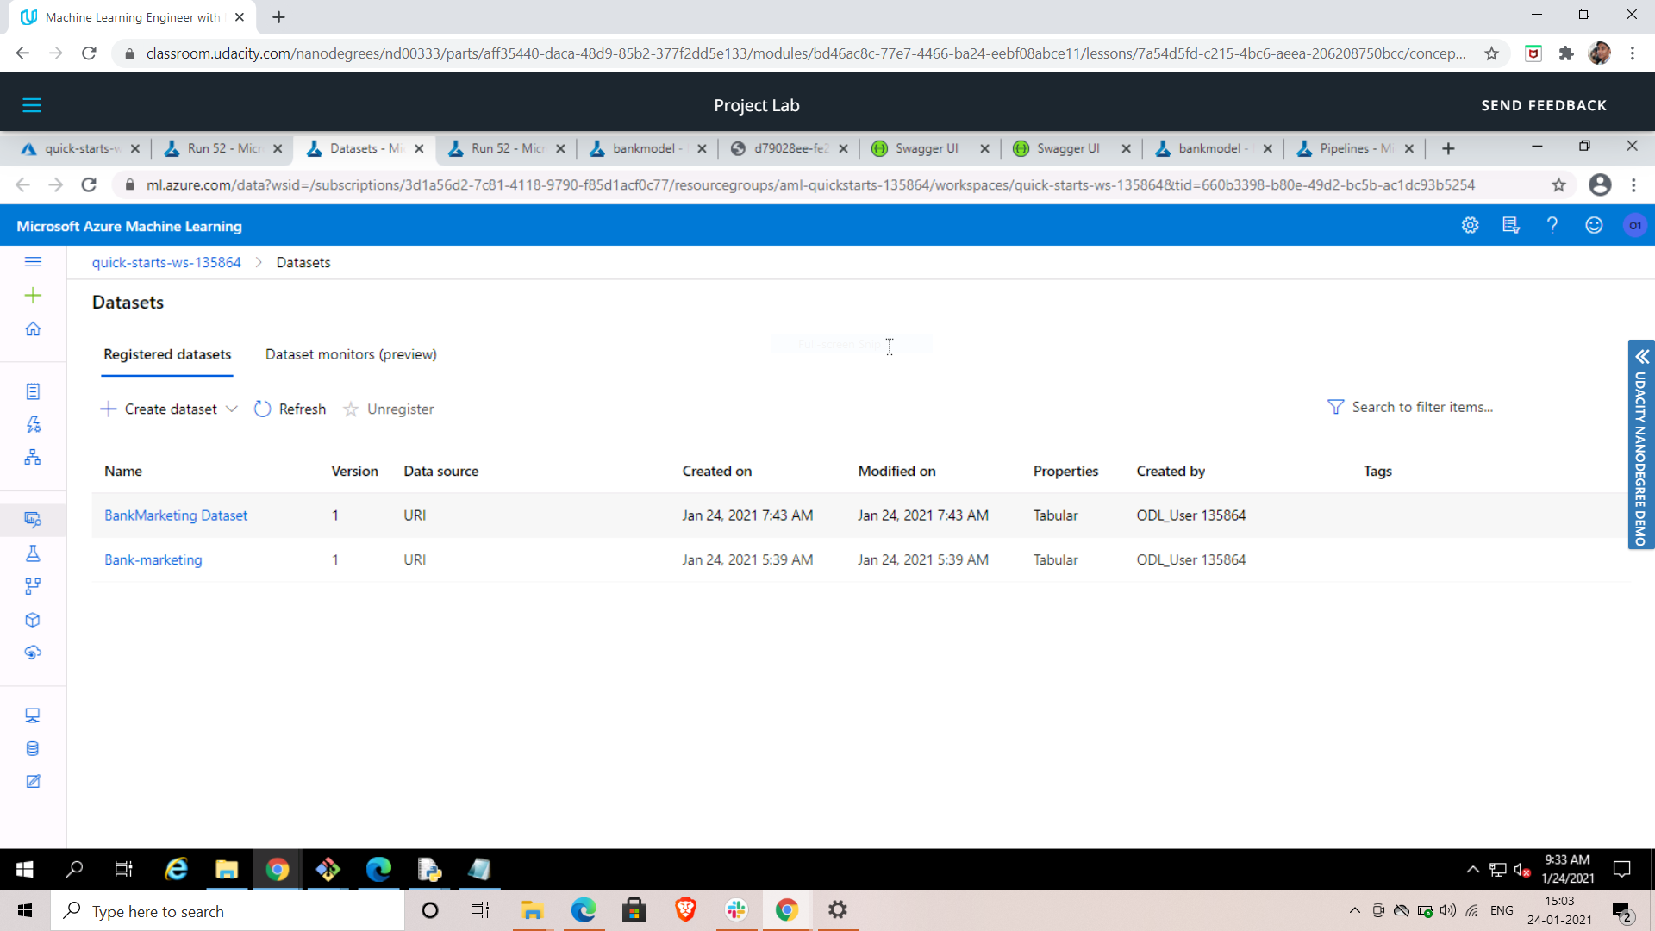This screenshot has height=931, width=1655.
Task: Open the Create dataset dropdown
Action: [169, 409]
